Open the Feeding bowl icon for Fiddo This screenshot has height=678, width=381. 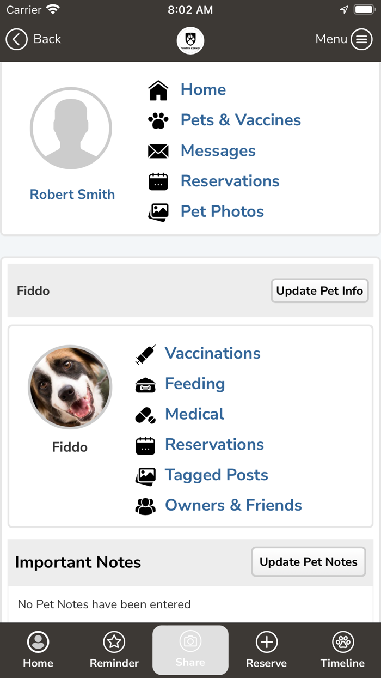pyautogui.click(x=145, y=385)
